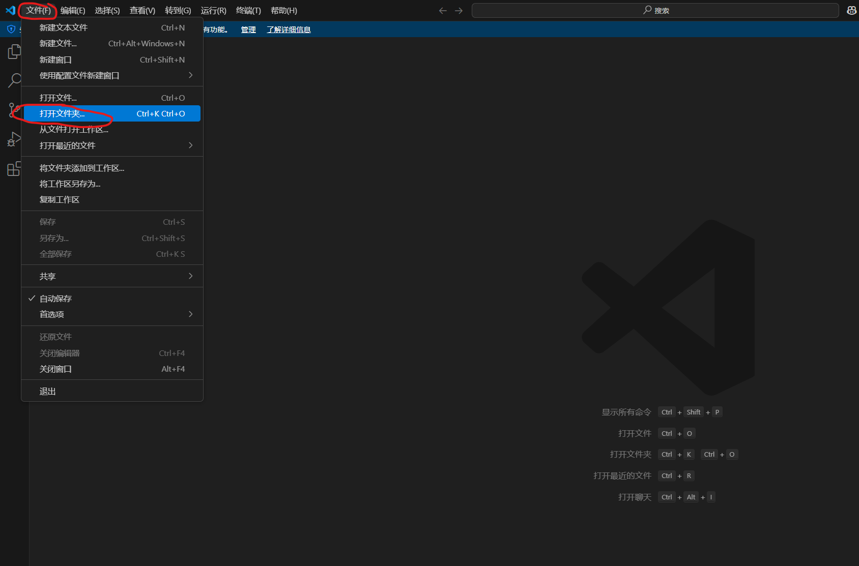
Task: Click the Go Forward arrow
Action: tap(459, 11)
